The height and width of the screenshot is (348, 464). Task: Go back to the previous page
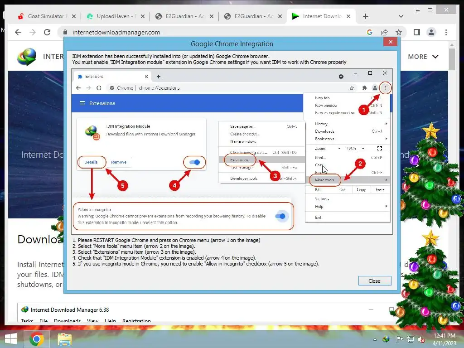18,32
